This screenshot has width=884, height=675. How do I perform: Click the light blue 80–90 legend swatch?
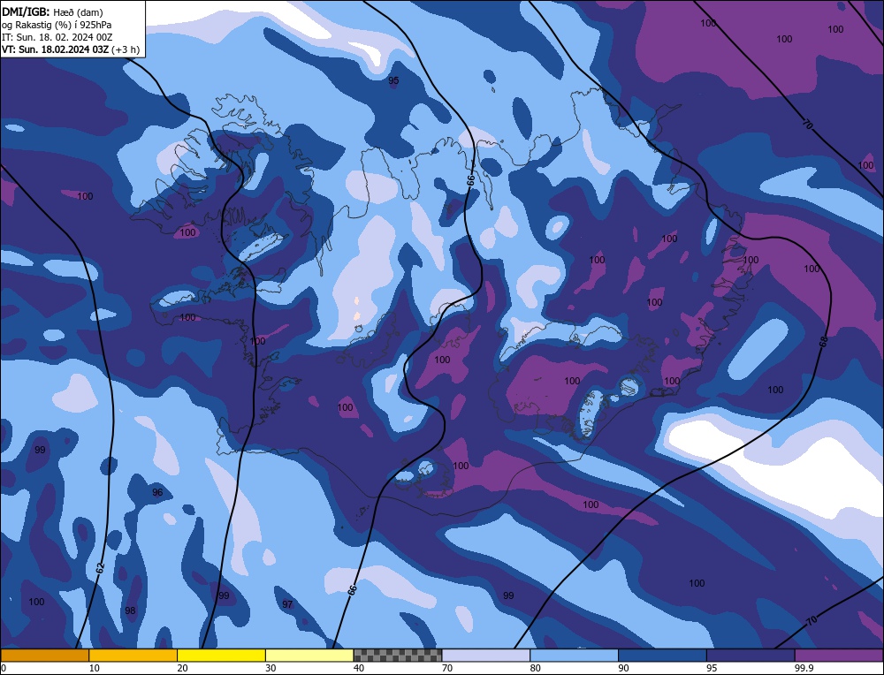(x=574, y=656)
